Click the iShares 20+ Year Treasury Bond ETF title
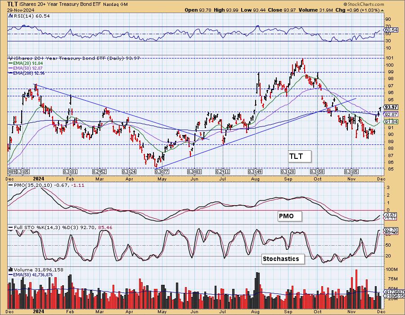 pyautogui.click(x=61, y=4)
